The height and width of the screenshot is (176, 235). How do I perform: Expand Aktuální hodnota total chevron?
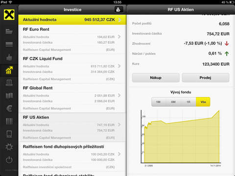120,20
